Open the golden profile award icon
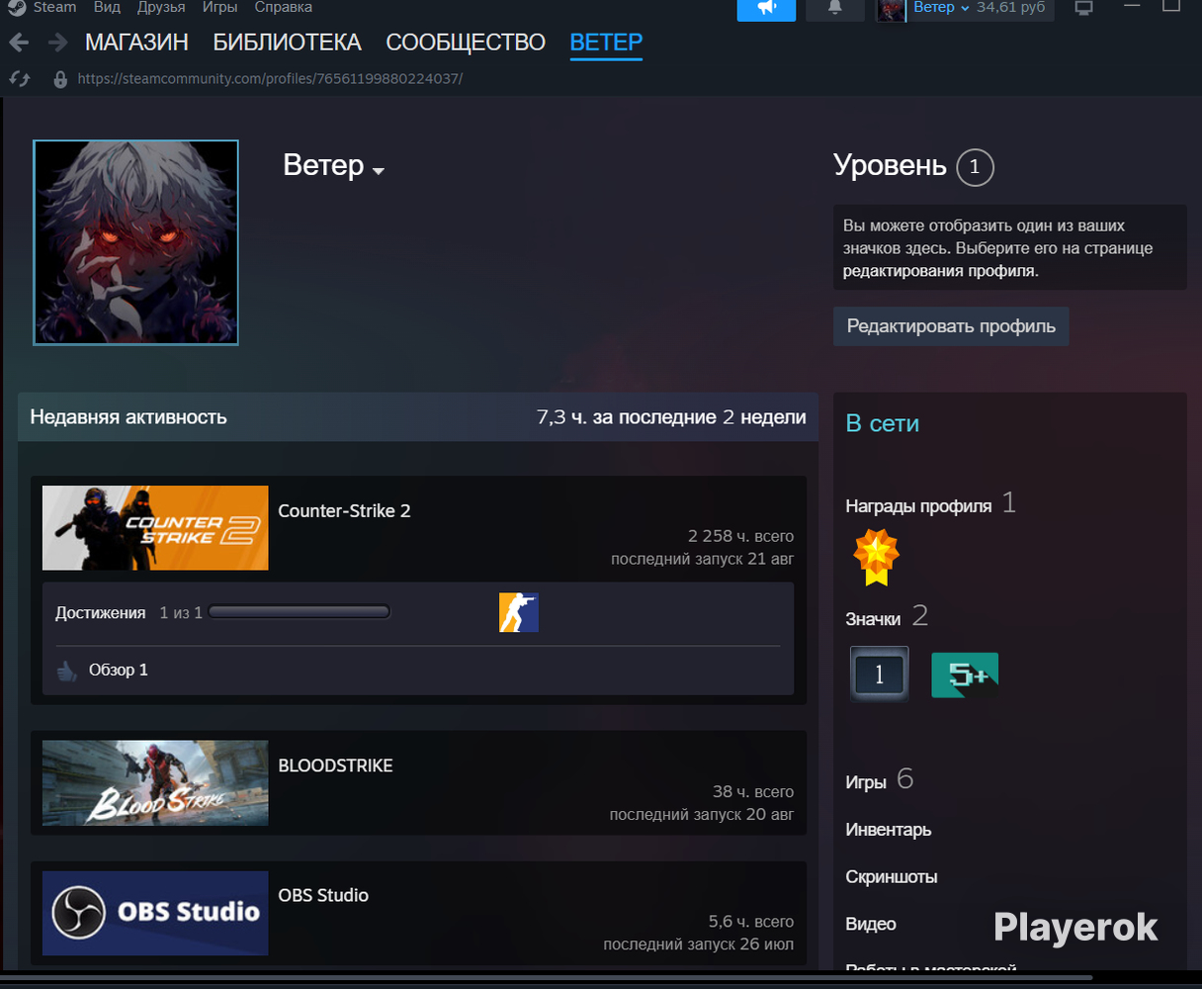 point(876,557)
